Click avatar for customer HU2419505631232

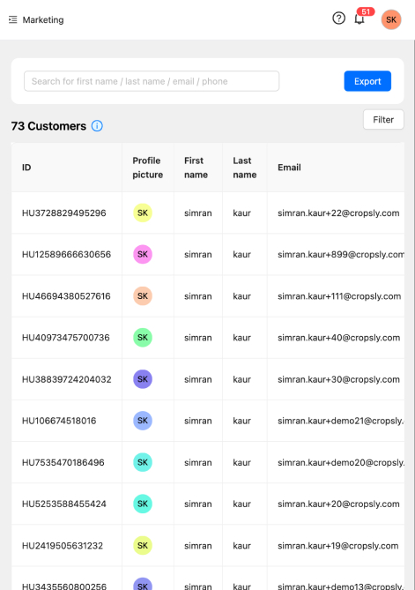143,546
